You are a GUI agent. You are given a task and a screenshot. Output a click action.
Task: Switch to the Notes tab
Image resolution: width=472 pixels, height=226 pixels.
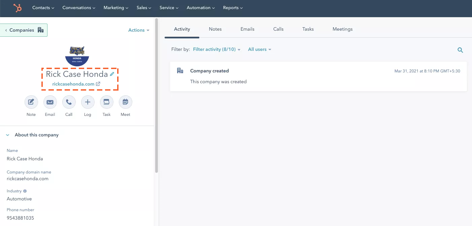(x=215, y=29)
